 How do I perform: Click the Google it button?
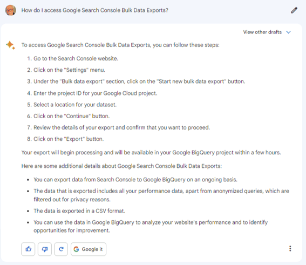point(89,249)
